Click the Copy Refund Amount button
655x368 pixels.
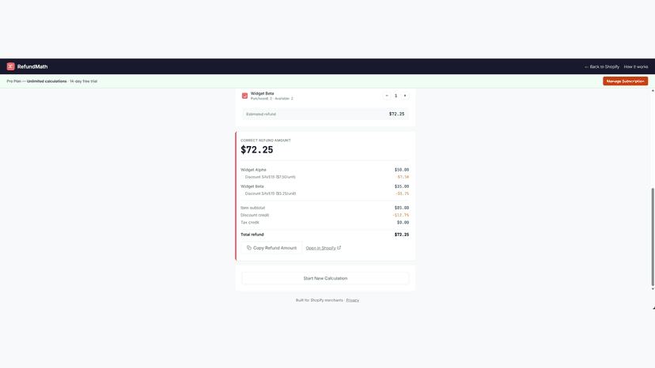[271, 248]
